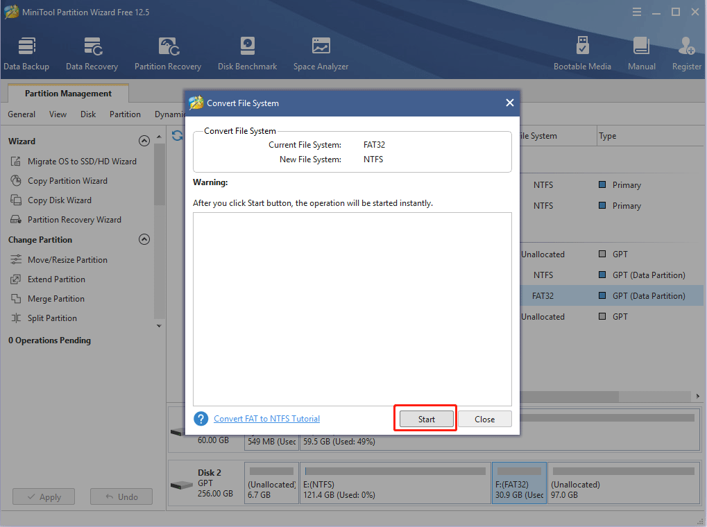Close the Convert File System dialog via X
Screen dimensions: 707x527
509,103
